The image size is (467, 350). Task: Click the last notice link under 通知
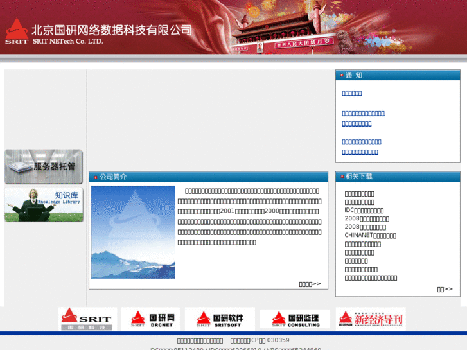(360, 152)
